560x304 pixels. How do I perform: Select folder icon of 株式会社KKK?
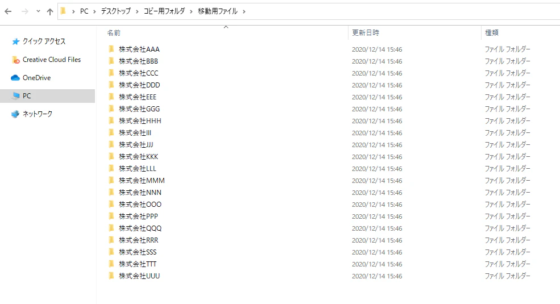111,156
